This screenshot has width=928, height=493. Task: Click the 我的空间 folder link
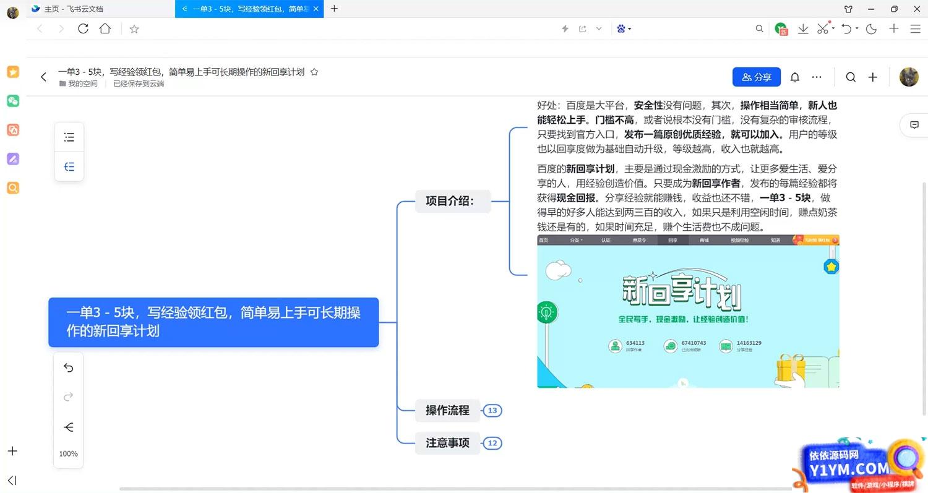(x=79, y=84)
